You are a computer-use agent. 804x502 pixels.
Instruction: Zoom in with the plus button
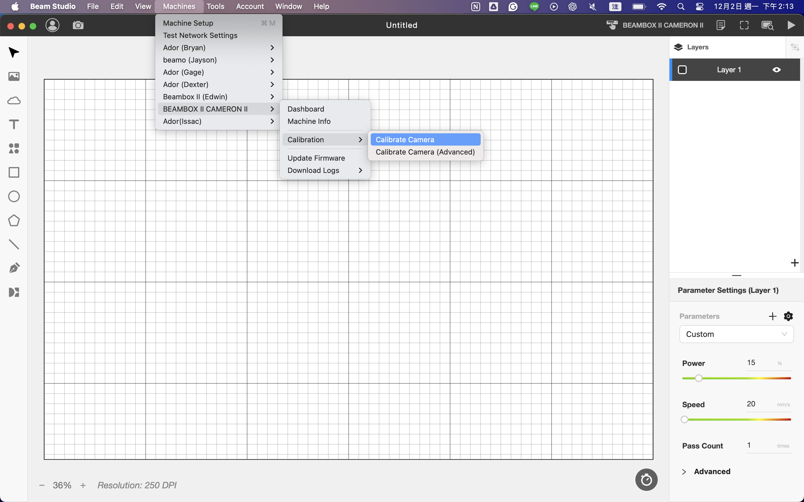83,485
